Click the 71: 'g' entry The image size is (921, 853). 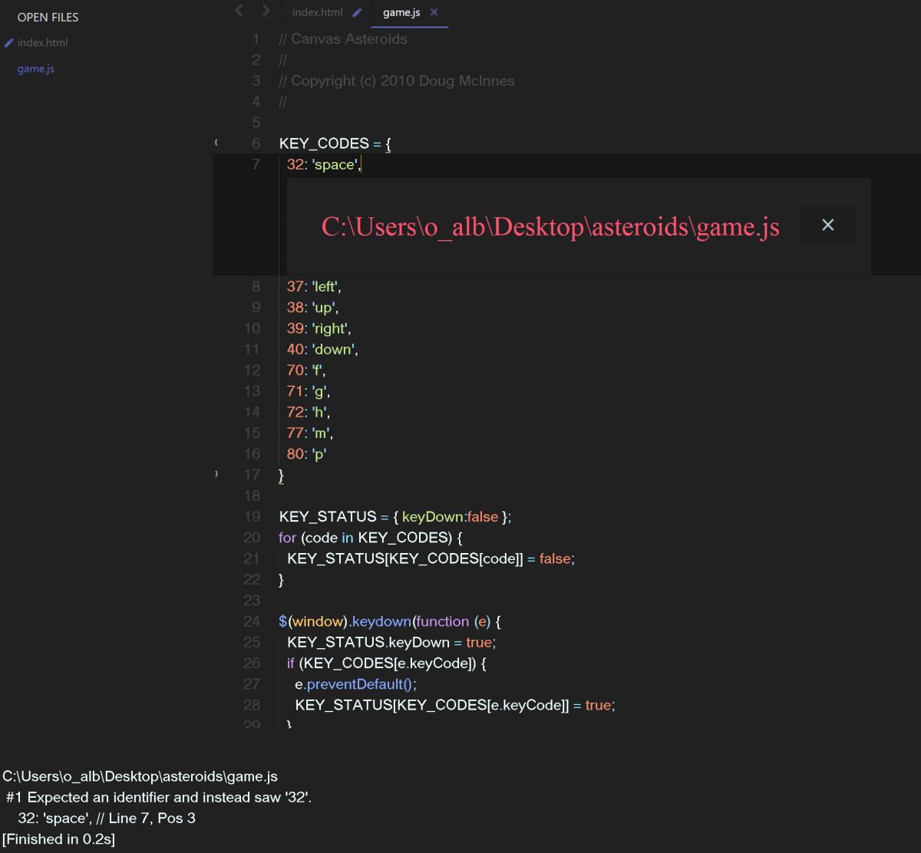pos(309,391)
